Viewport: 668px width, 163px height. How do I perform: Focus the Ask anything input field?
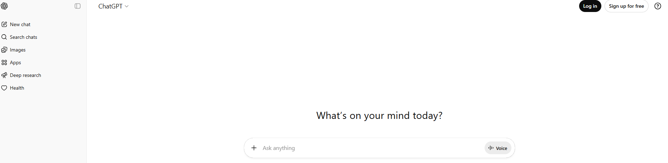click(370, 148)
